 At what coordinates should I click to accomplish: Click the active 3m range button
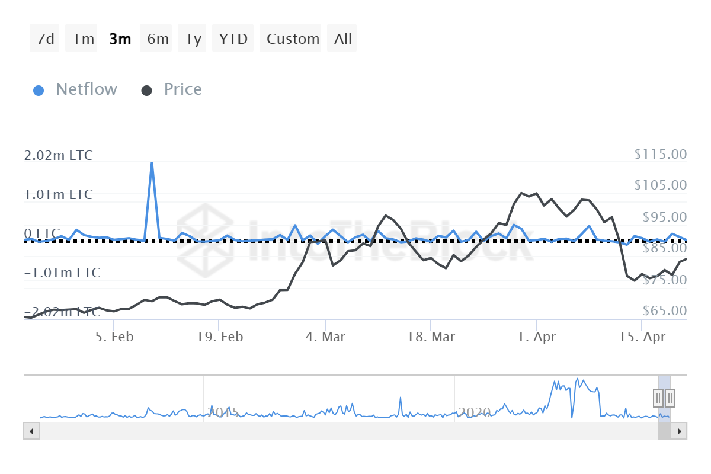point(120,39)
